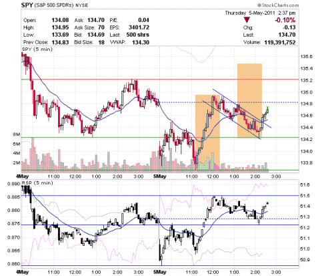The width and height of the screenshot is (320, 276).
Task: Click the 0.860 ratio axis label
Action: [14, 264]
